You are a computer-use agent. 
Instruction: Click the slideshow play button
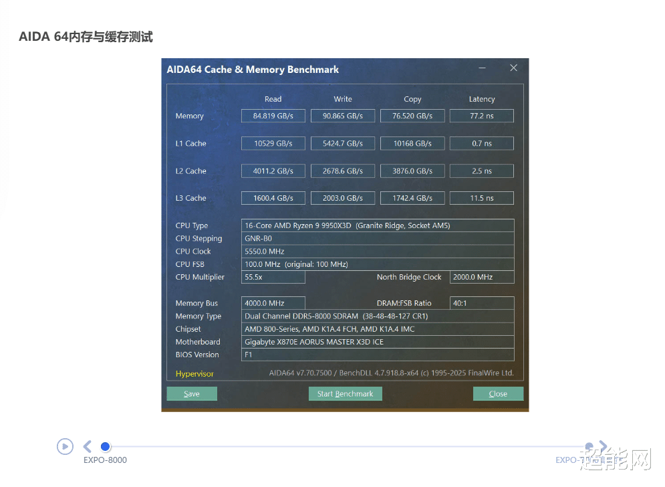click(65, 446)
